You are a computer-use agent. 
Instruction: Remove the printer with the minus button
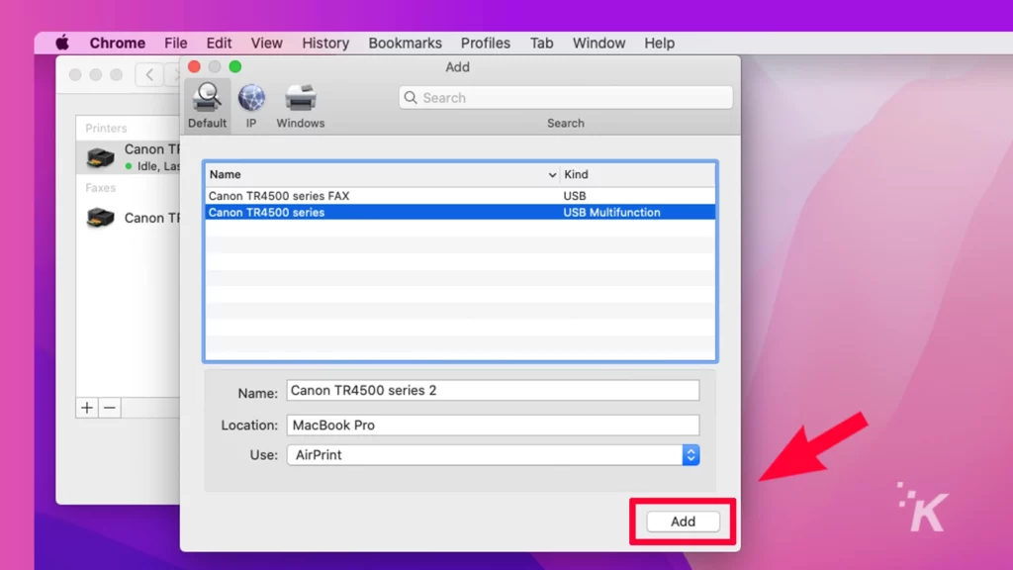[110, 408]
